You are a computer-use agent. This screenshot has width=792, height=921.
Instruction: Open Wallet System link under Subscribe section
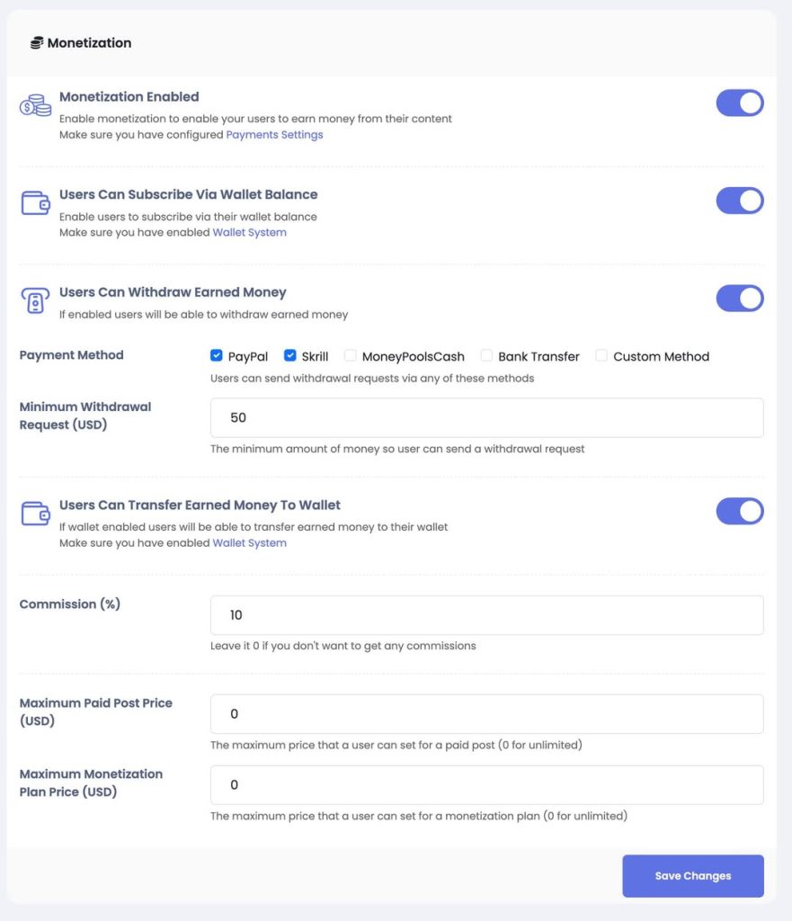coord(250,232)
